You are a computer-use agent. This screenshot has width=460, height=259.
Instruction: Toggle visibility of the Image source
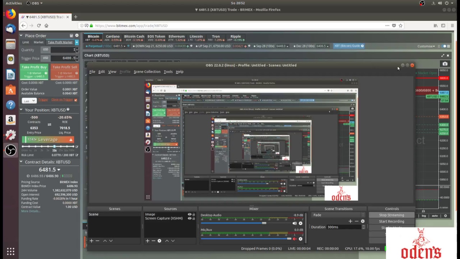point(189,215)
